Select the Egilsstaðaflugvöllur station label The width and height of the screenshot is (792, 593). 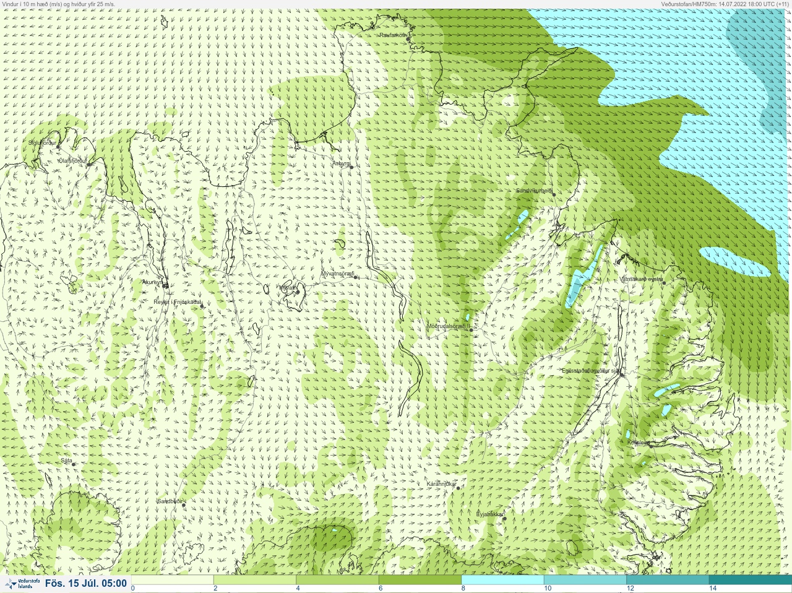pyautogui.click(x=590, y=371)
